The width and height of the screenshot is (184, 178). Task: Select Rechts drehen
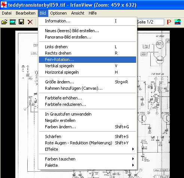tap(88, 53)
